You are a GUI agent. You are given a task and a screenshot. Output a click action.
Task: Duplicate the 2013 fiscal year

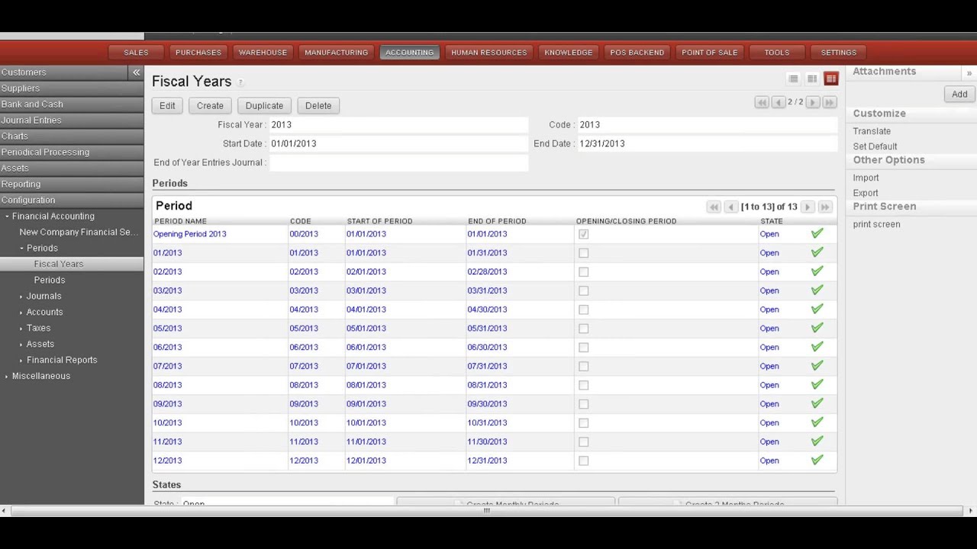click(x=264, y=106)
